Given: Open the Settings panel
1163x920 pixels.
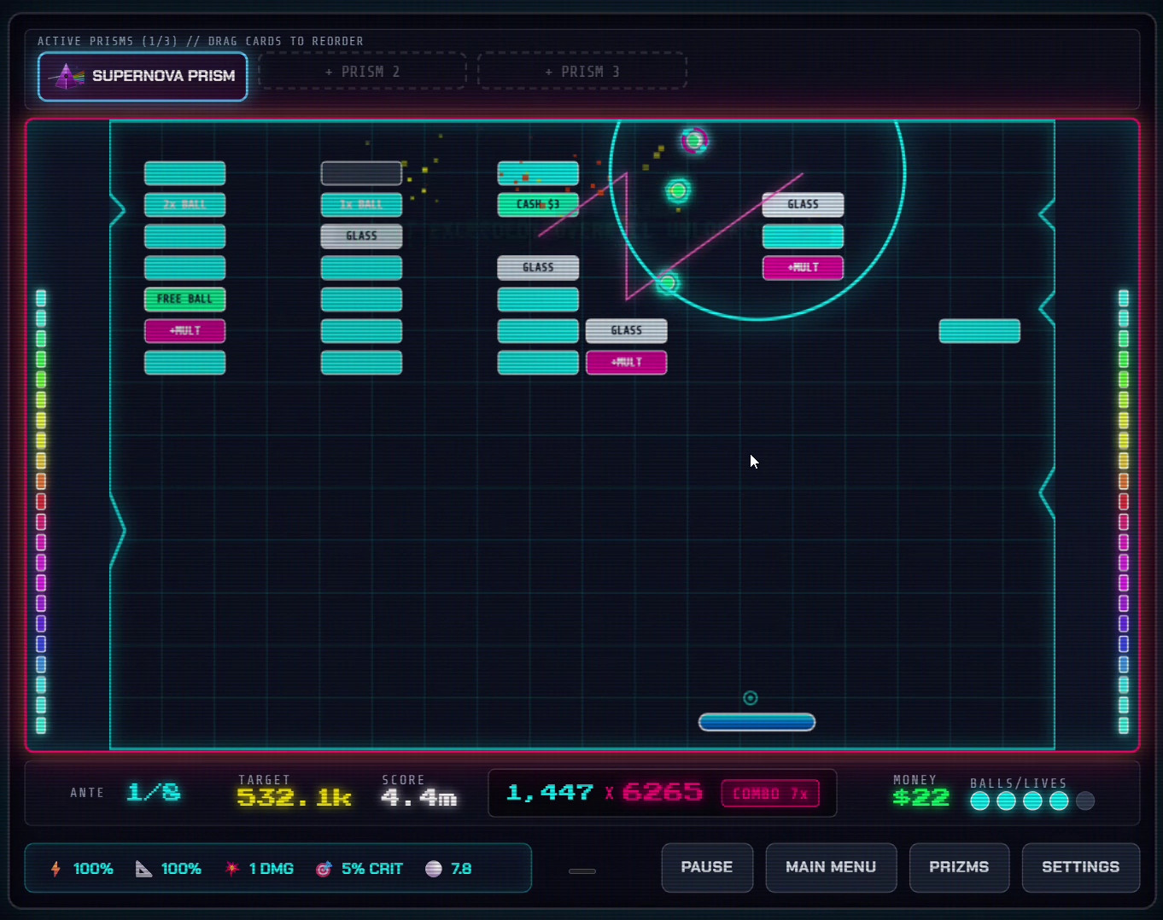Looking at the screenshot, I should 1080,867.
